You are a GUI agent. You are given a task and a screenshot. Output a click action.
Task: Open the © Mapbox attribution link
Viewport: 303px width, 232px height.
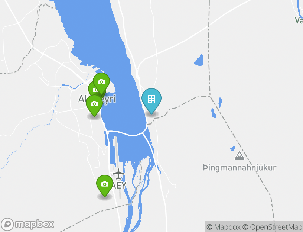point(224,227)
